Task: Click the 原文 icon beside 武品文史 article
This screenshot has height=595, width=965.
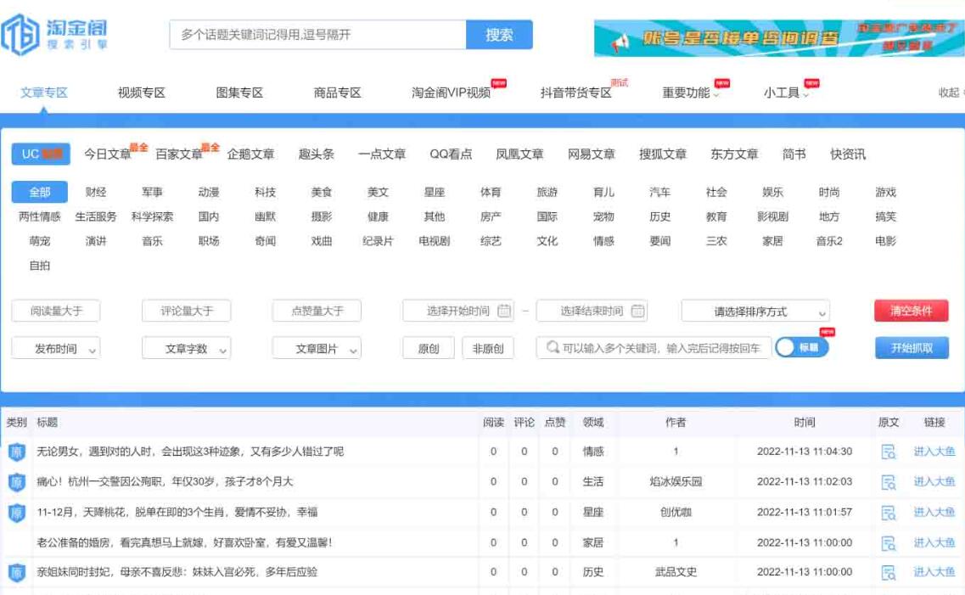Action: pos(888,572)
